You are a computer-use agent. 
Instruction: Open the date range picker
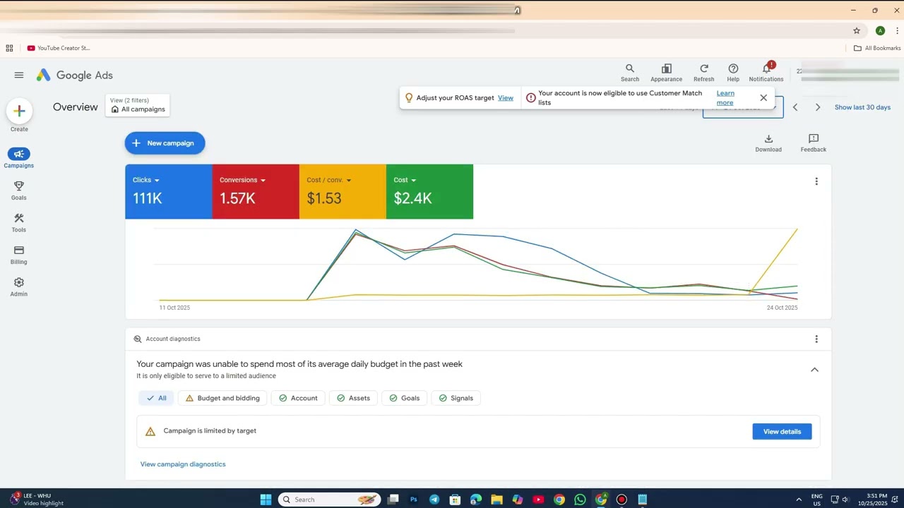coord(742,107)
